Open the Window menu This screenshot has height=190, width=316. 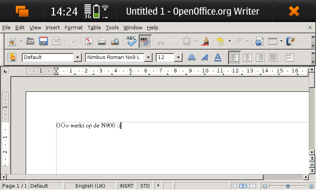click(133, 27)
